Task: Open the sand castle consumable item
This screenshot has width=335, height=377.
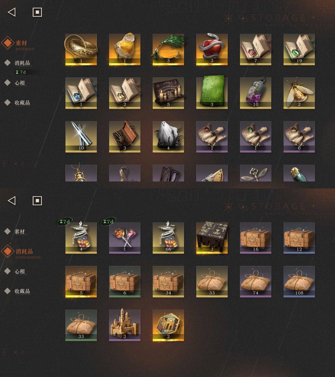Action: click(x=125, y=325)
